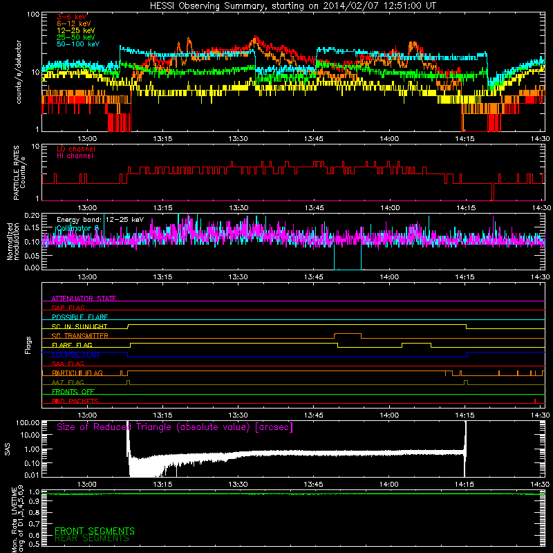
Task: Click the 13:00 tick label under SAS plot
Action: click(x=87, y=485)
